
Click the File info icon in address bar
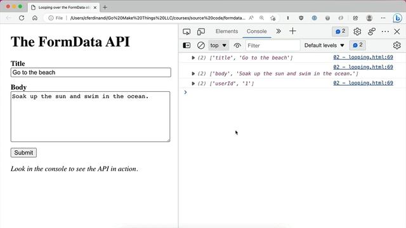tap(56, 18)
